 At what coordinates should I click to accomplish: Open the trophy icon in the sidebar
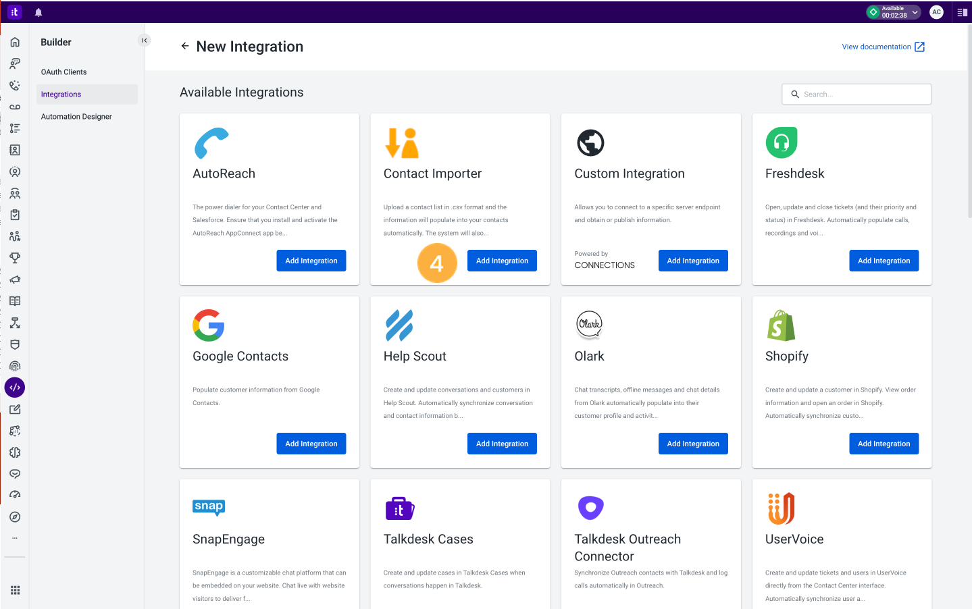pos(14,258)
